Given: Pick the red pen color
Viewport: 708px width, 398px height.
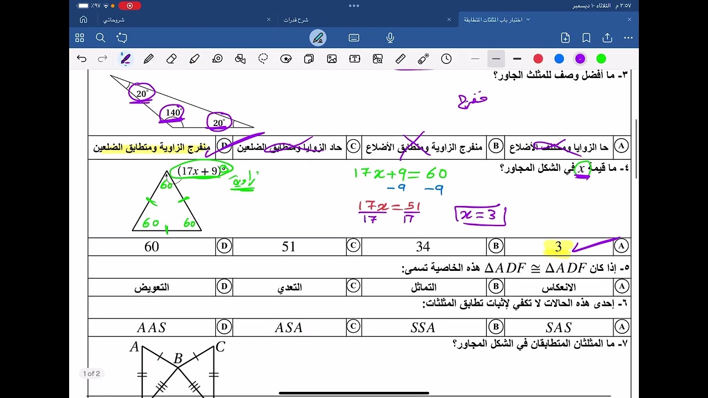Looking at the screenshot, I should tap(538, 59).
